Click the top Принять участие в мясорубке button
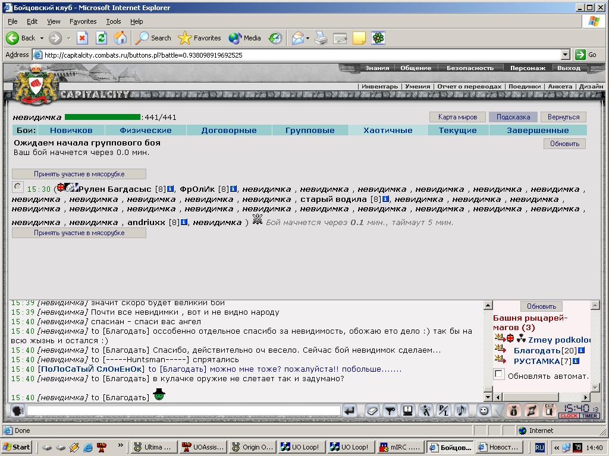The image size is (609, 456). click(x=79, y=174)
